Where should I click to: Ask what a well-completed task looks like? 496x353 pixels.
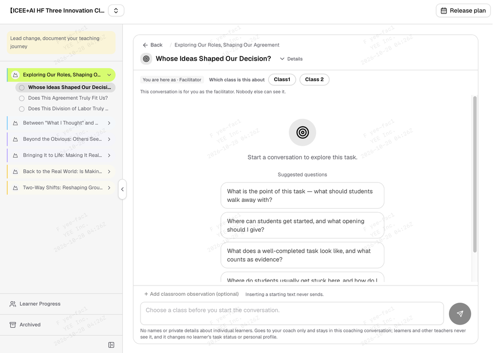[x=303, y=255]
